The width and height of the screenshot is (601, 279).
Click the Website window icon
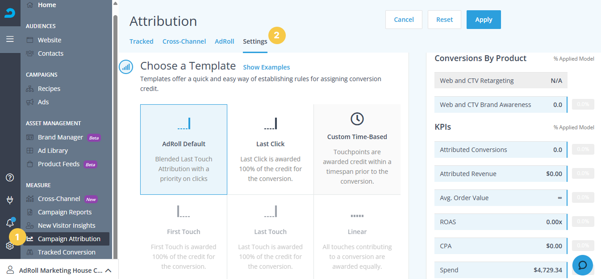pos(30,40)
